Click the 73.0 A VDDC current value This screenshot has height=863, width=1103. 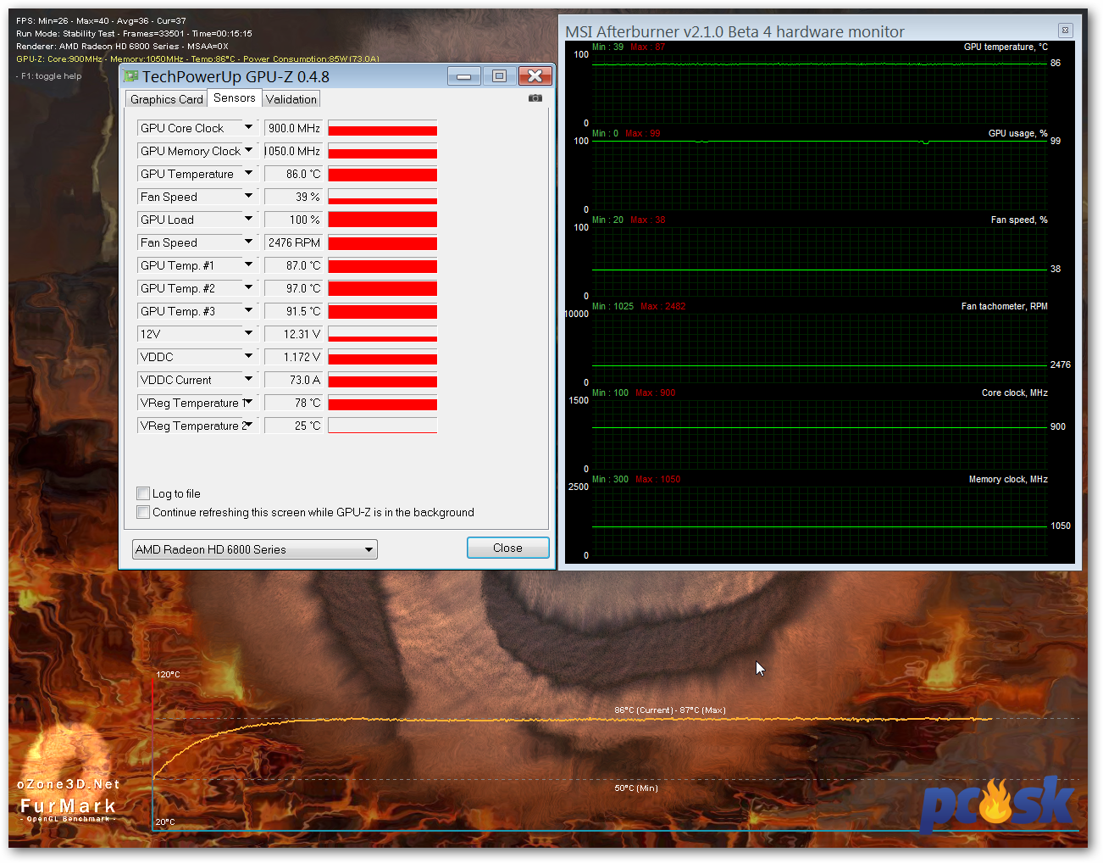click(x=294, y=380)
